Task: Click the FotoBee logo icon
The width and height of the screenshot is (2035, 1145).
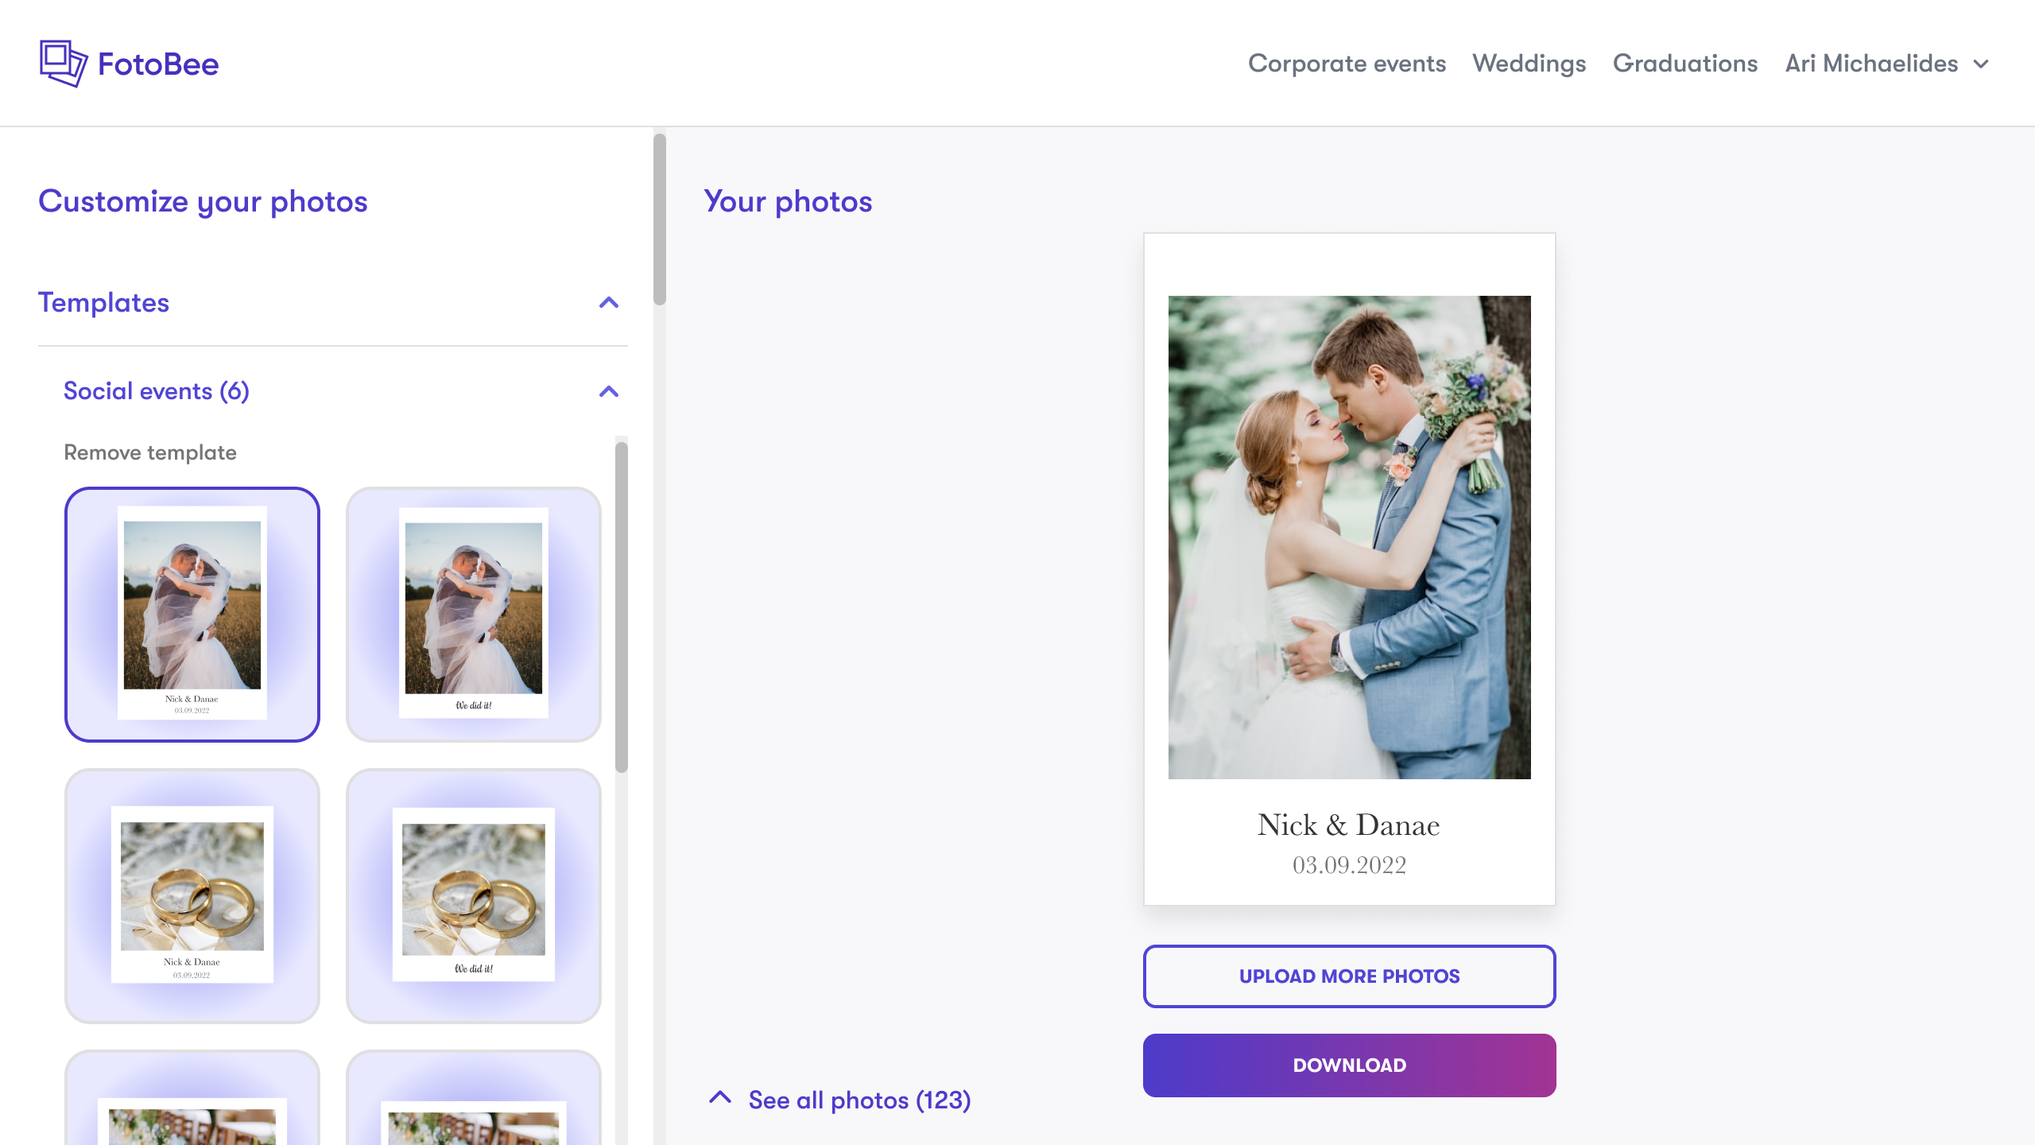Action: (64, 63)
